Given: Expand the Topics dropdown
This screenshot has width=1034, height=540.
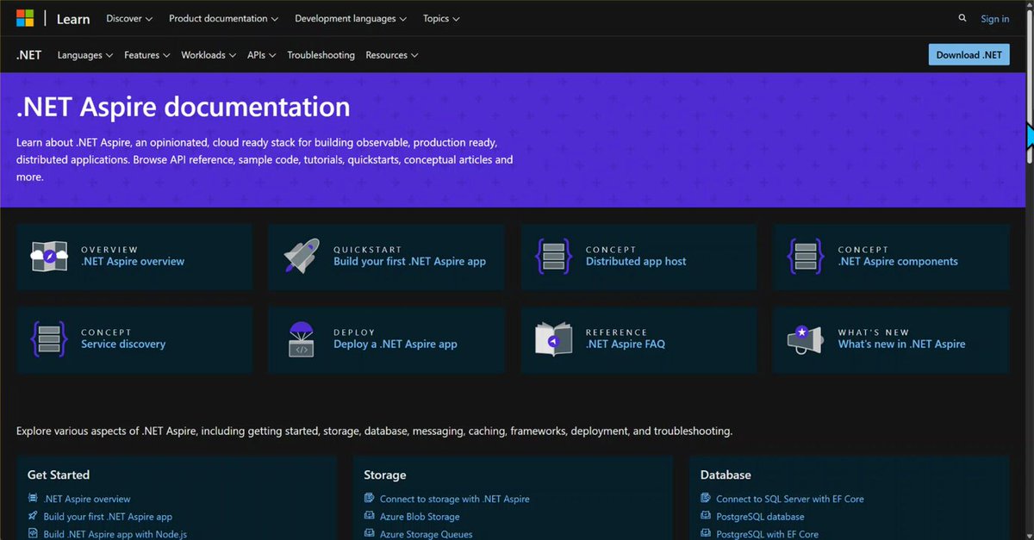Looking at the screenshot, I should pyautogui.click(x=441, y=18).
